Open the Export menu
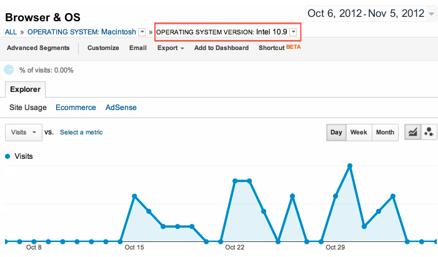 pyautogui.click(x=171, y=48)
